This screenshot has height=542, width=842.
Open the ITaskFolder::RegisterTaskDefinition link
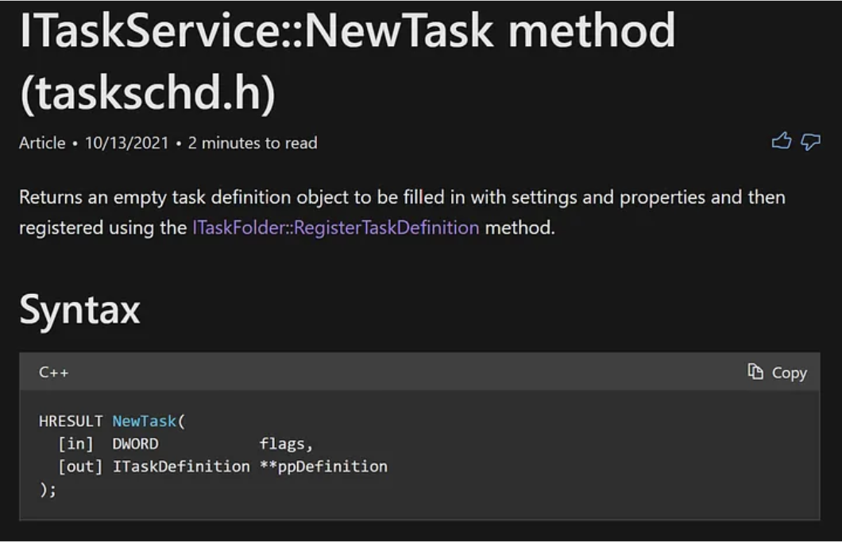(335, 228)
